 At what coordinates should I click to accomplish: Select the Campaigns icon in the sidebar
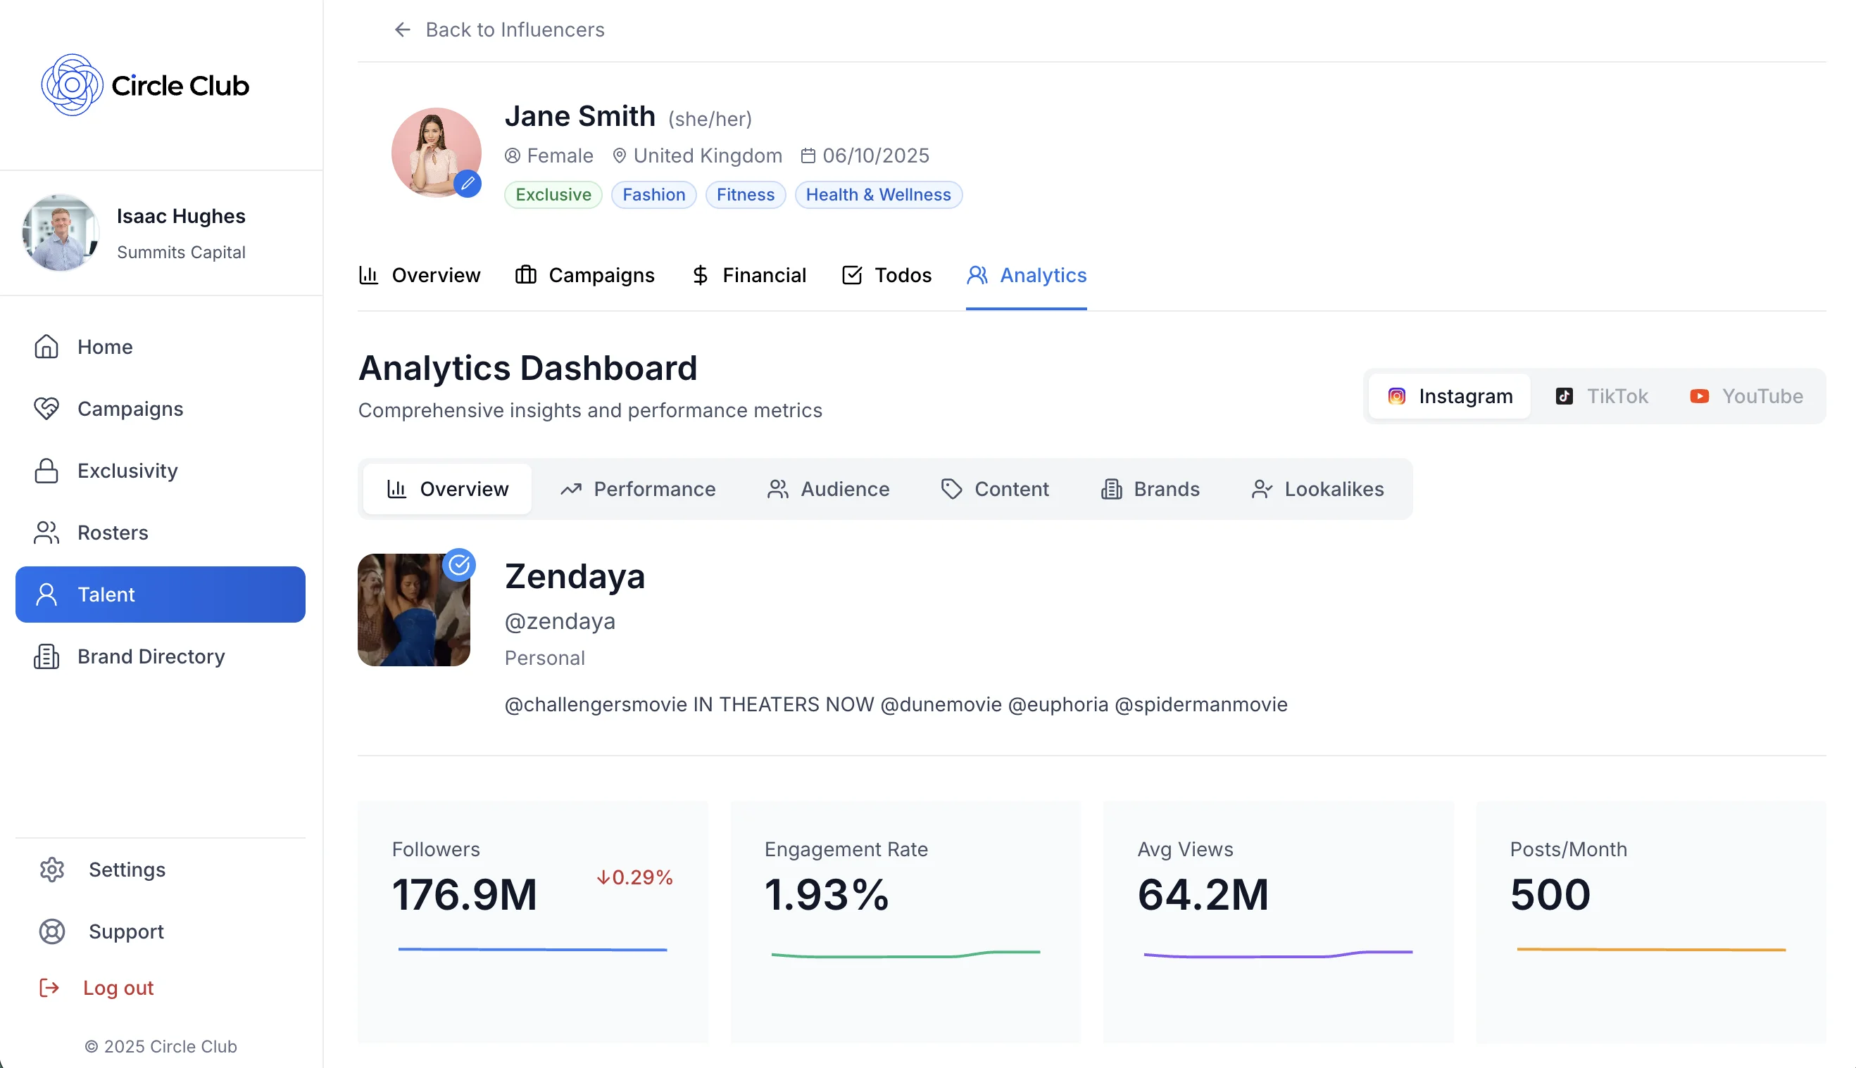point(46,409)
